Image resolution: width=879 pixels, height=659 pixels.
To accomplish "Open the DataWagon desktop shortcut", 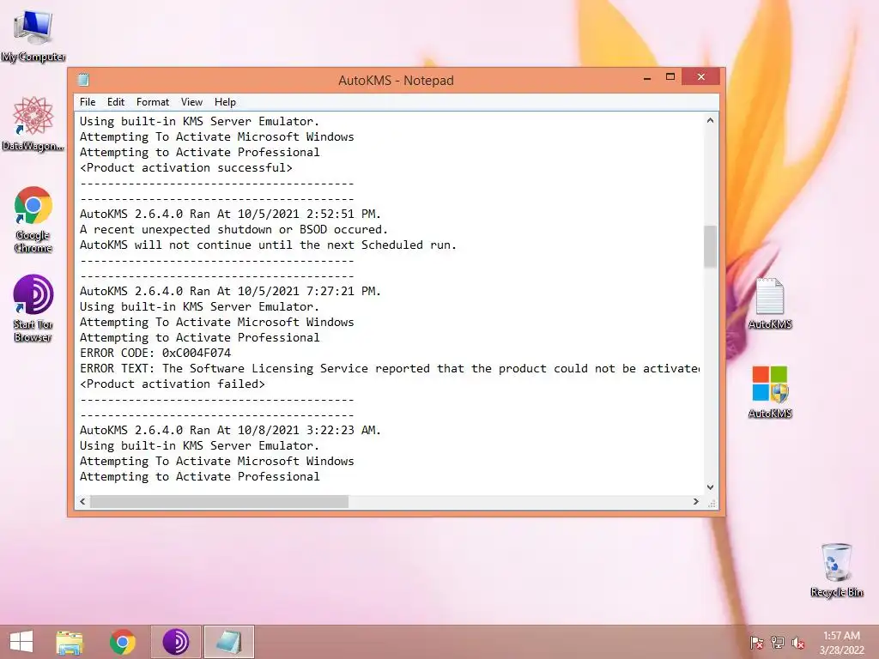I will point(33,124).
